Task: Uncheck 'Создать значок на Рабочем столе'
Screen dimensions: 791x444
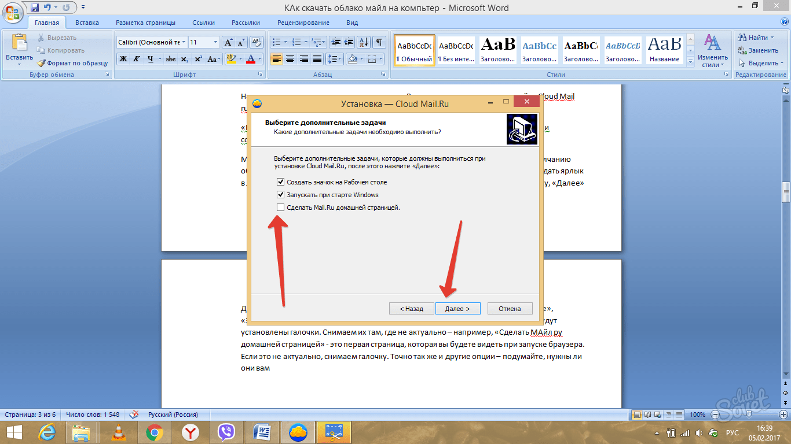Action: 281,182
